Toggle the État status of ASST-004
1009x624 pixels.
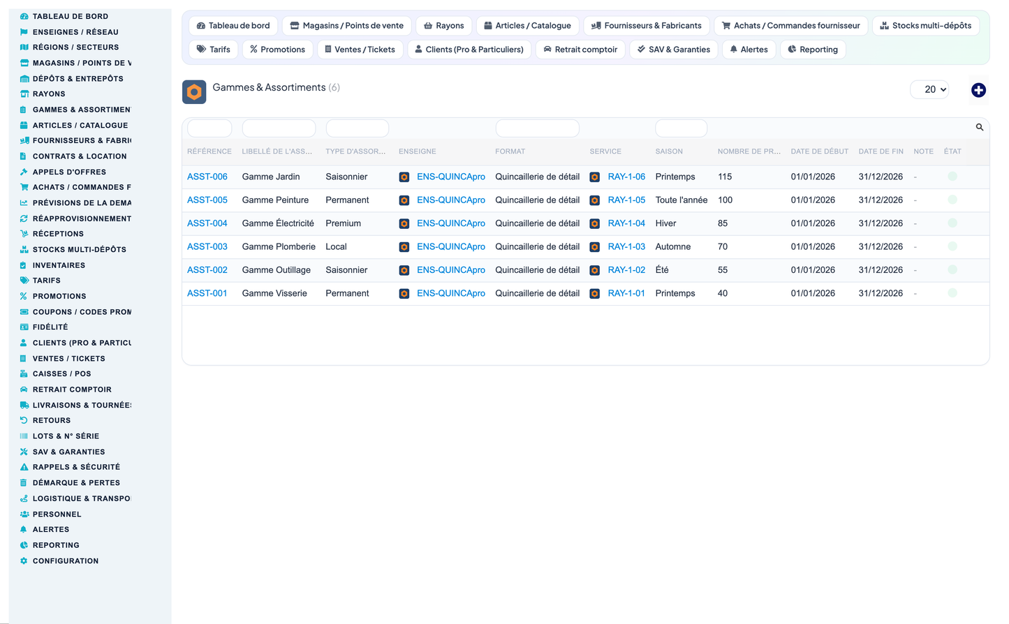pos(952,223)
